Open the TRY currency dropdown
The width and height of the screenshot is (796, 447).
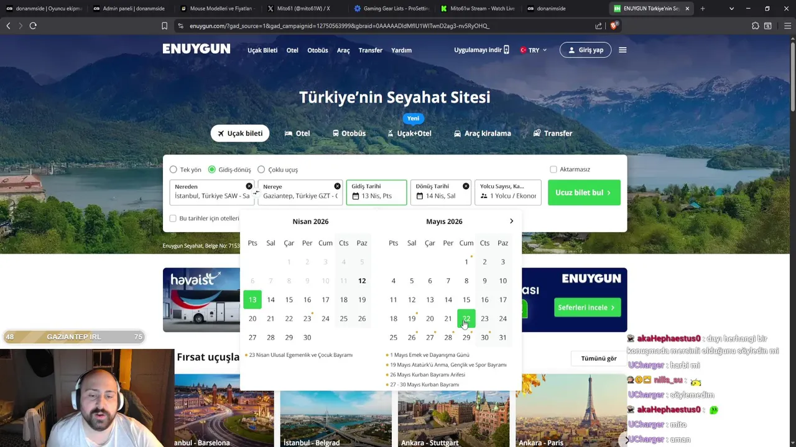coord(534,50)
